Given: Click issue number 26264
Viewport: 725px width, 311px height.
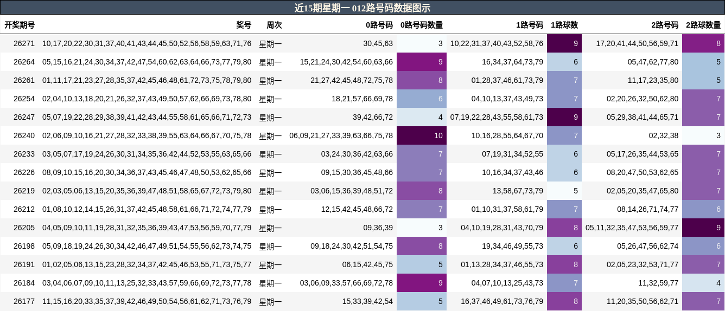Looking at the screenshot, I should 24,62.
